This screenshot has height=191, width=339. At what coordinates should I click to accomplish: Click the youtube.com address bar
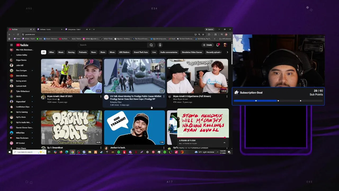coord(107,34)
